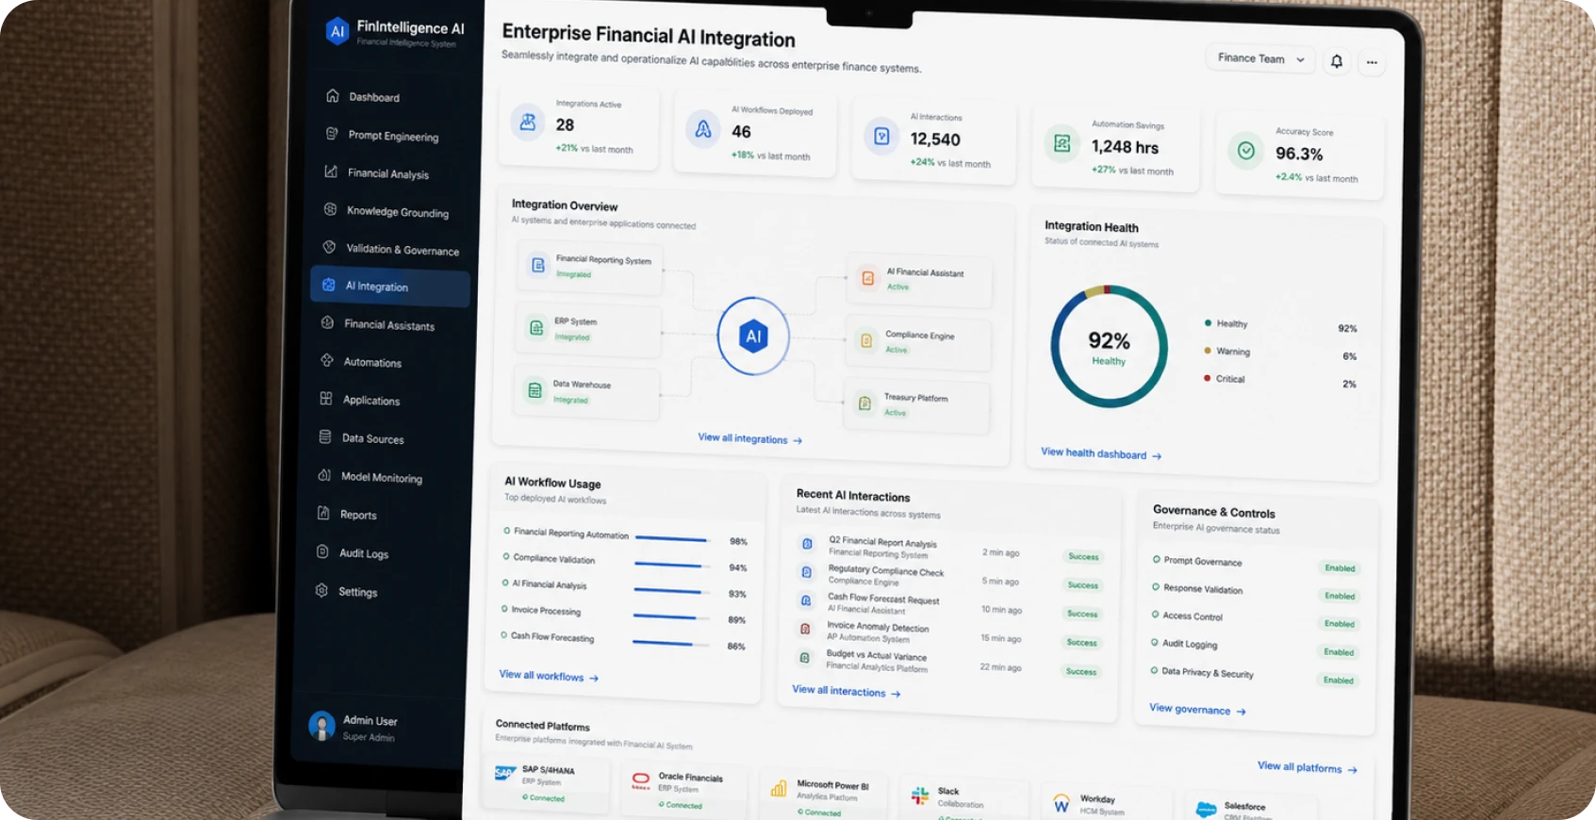Click the Automation Savings card icon

tap(1062, 143)
